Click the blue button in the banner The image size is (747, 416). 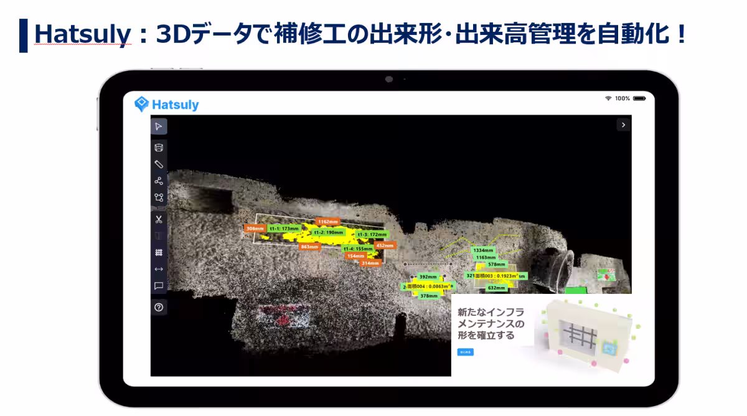click(x=464, y=352)
